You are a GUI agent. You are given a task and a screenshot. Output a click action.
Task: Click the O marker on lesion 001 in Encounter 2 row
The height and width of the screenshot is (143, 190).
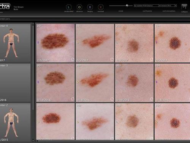[x=38, y=122]
